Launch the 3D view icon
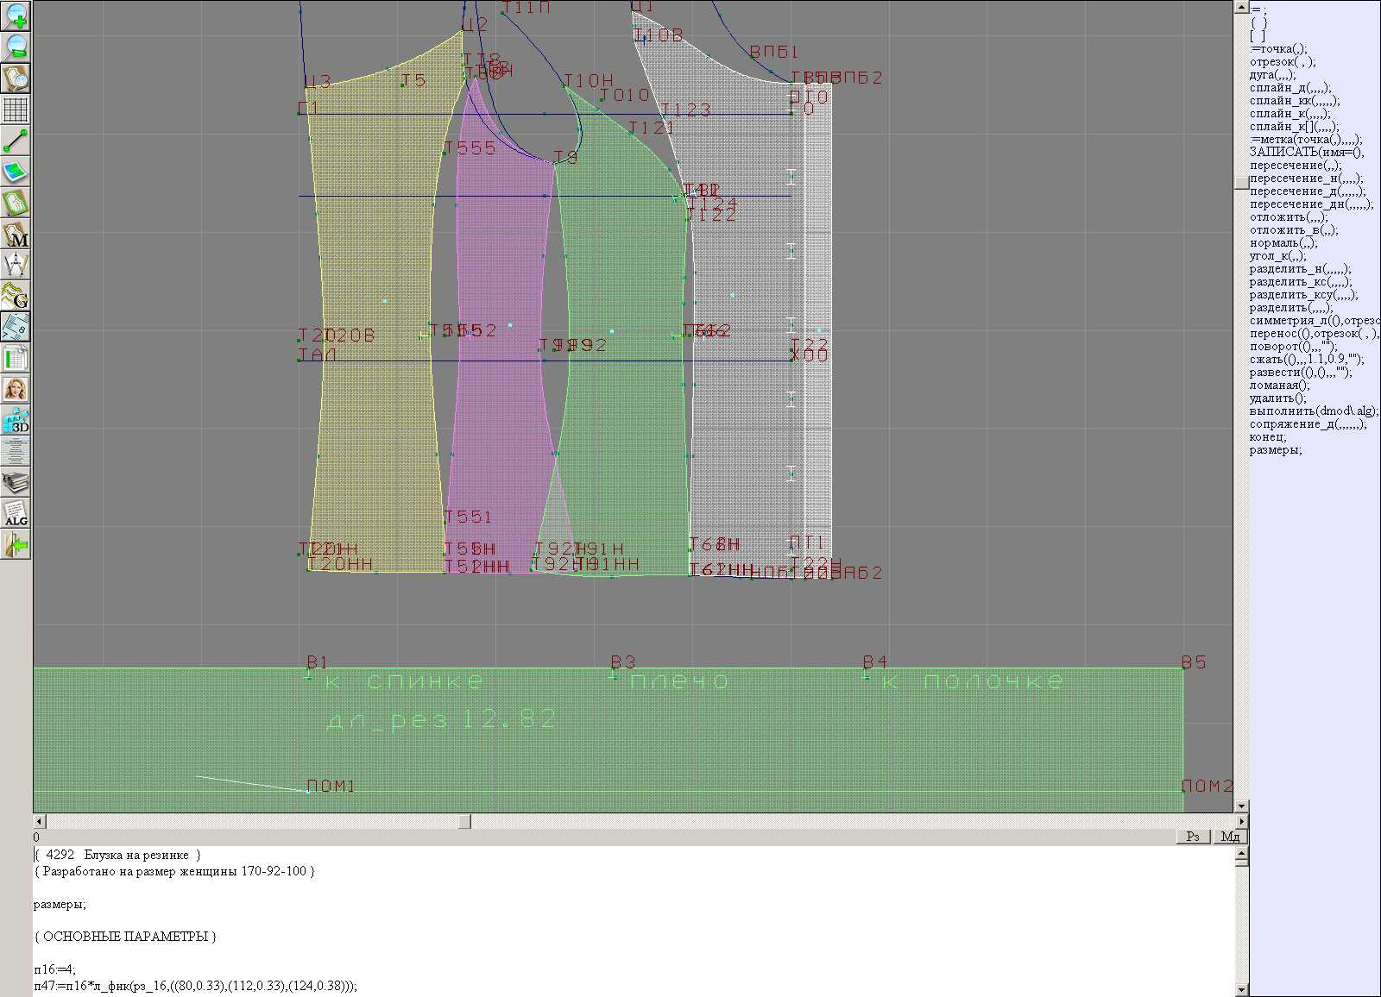This screenshot has width=1381, height=997. 16,421
